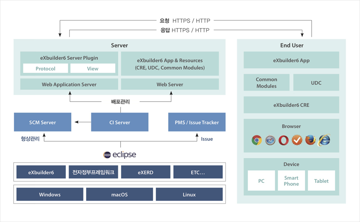Click the 응답 HTTPS / HTTP label

pos(185,30)
